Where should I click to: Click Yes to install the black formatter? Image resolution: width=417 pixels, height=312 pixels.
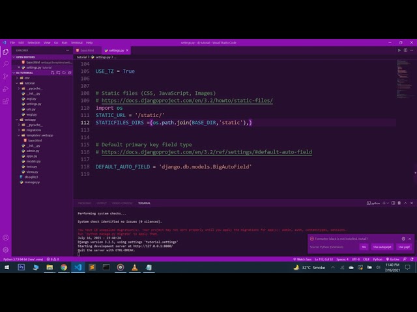pyautogui.click(x=364, y=247)
